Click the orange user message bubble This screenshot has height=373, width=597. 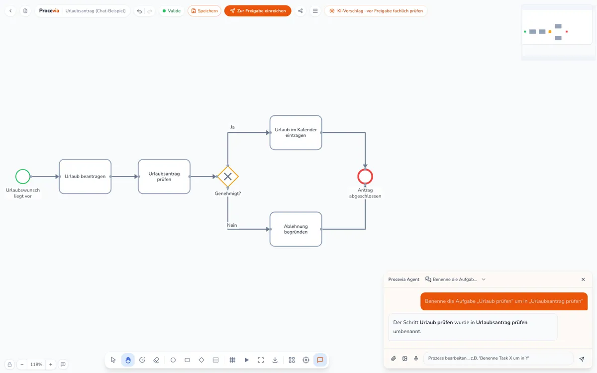click(504, 301)
